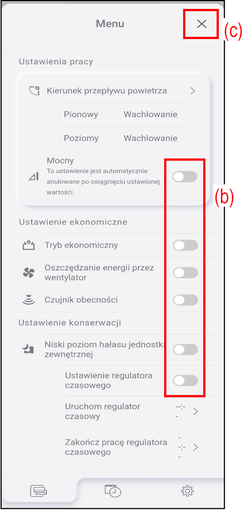Open Uruchom regulator czasowy chevron
The width and height of the screenshot is (246, 510).
(195, 411)
